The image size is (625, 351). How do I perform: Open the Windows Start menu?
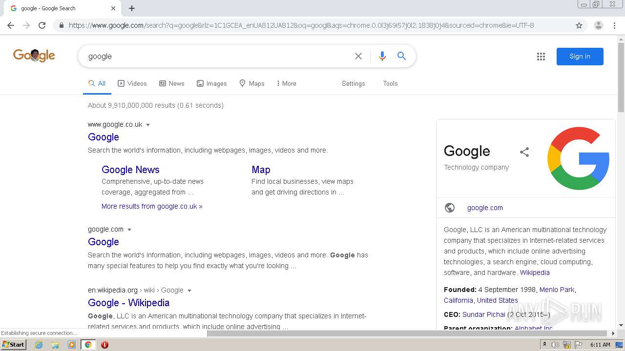13,345
